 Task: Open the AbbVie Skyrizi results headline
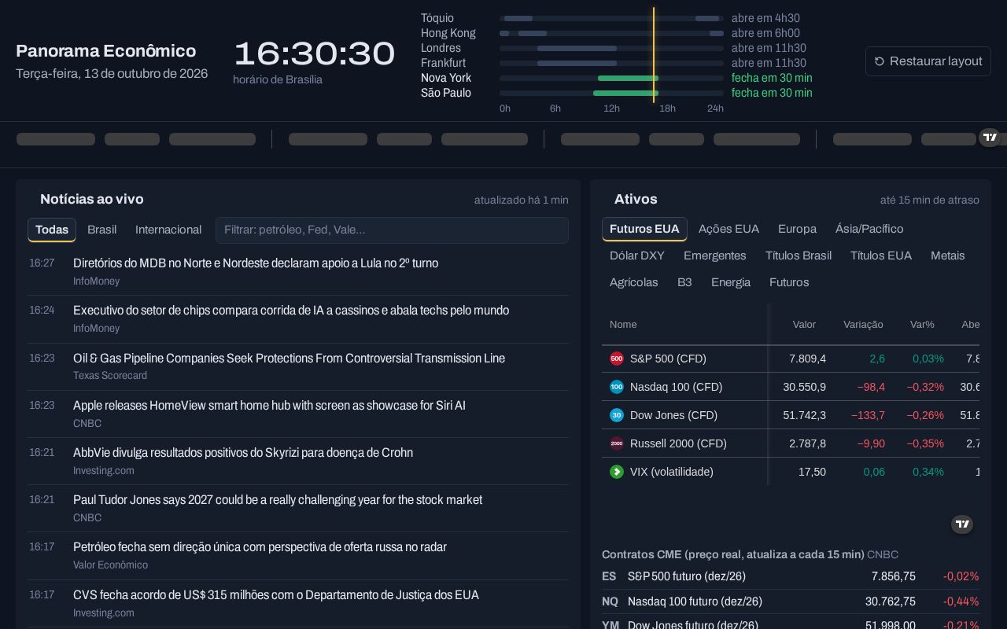[243, 453]
